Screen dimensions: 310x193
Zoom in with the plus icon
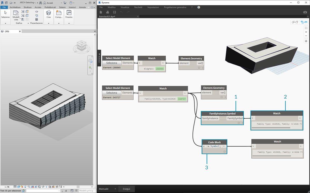pos(306,32)
